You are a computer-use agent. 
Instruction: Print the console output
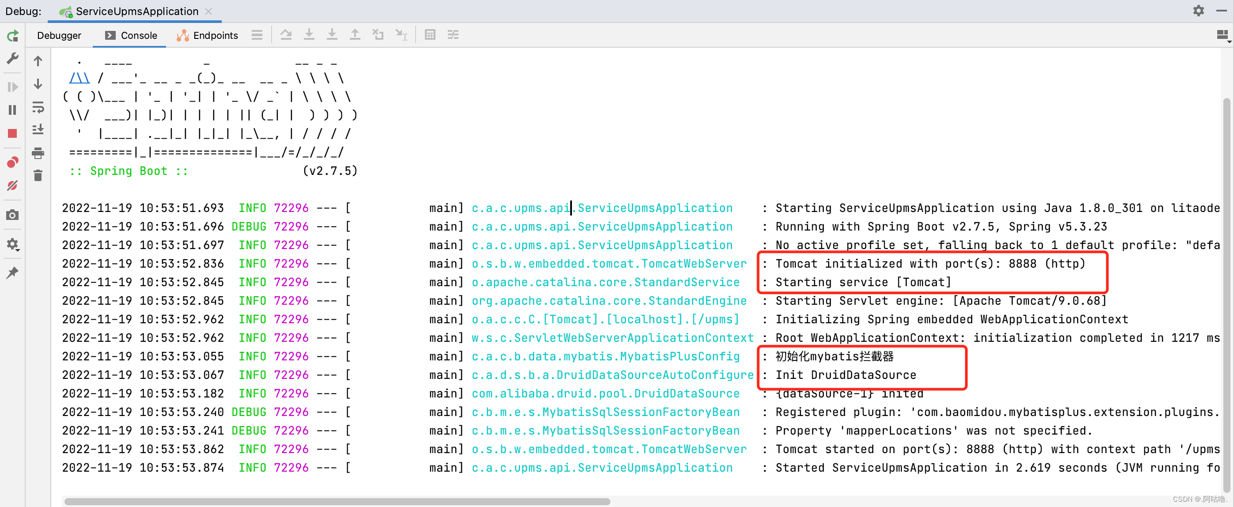(x=38, y=153)
